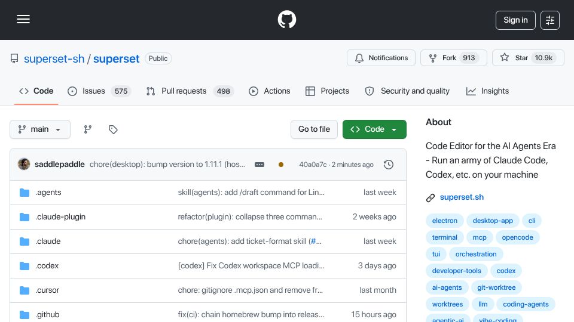
Task: Expand commit message details ellipsis
Action: point(259,165)
